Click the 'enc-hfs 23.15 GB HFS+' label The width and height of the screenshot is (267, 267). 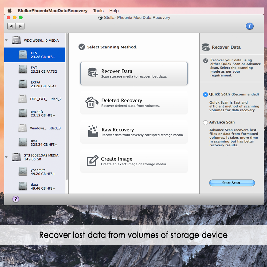[43, 113]
